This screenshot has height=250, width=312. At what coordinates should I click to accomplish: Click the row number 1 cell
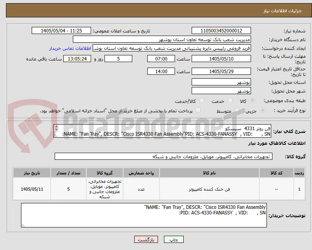[299, 189]
